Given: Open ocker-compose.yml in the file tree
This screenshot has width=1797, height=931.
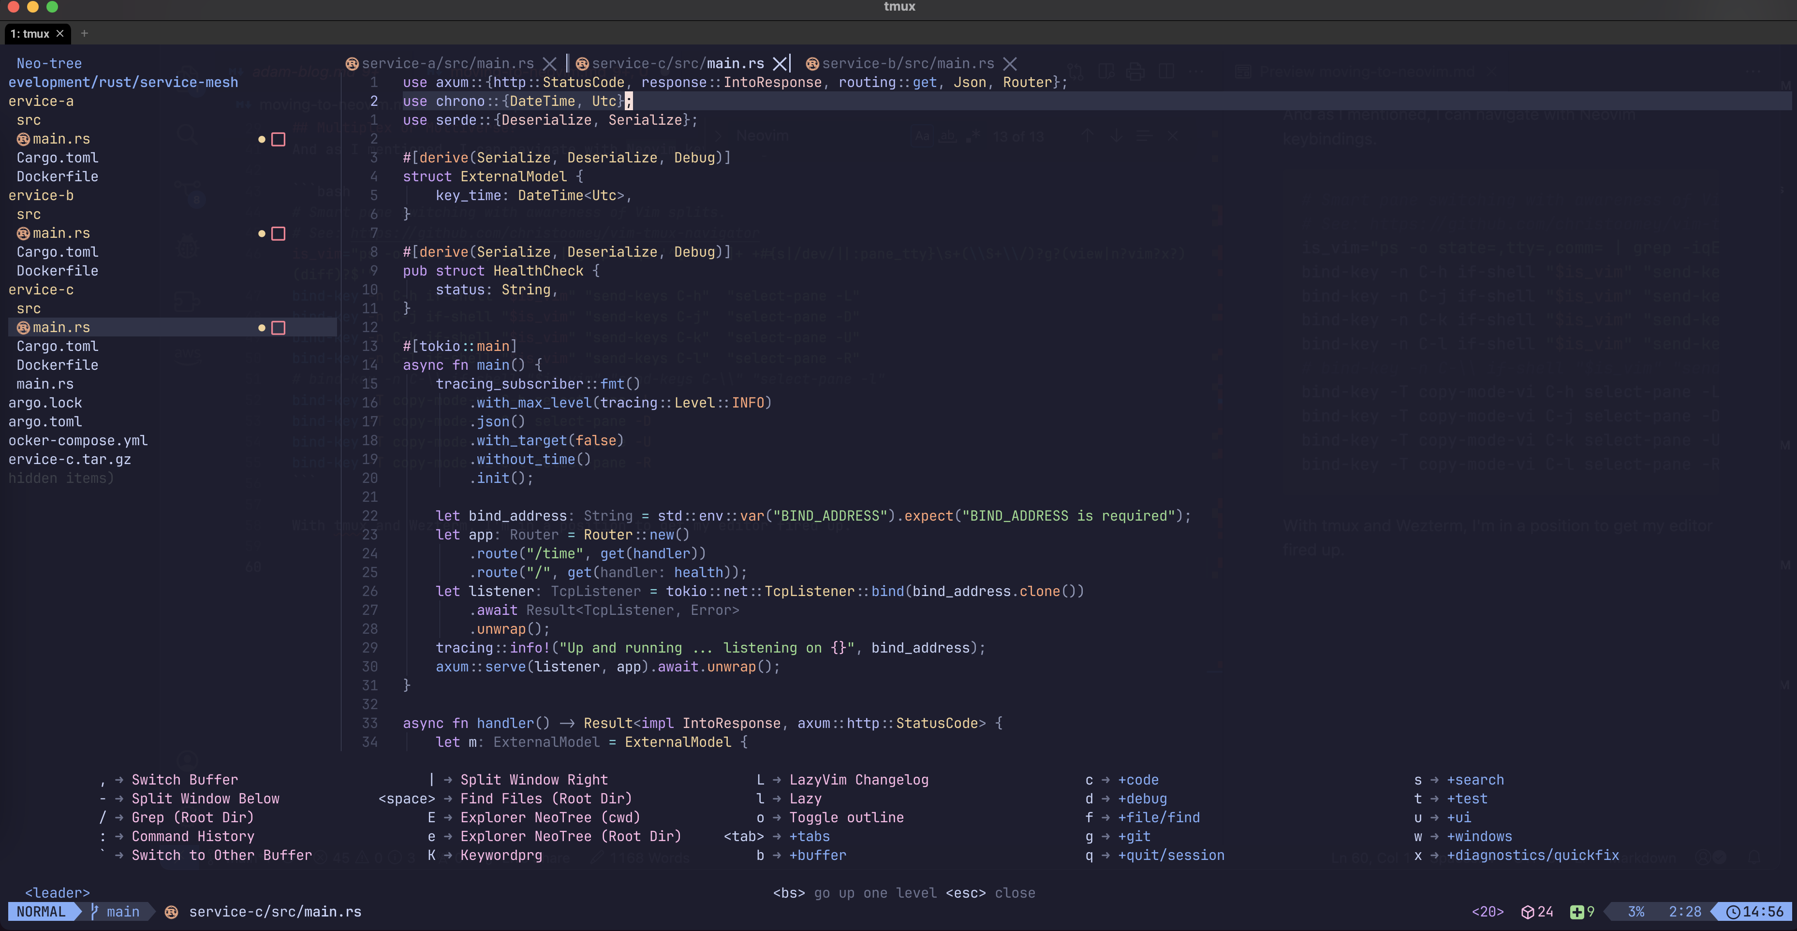Looking at the screenshot, I should pyautogui.click(x=78, y=441).
